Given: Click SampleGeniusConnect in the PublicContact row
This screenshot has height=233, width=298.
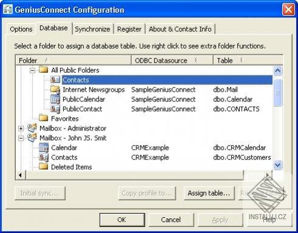Looking at the screenshot, I should [164, 109].
